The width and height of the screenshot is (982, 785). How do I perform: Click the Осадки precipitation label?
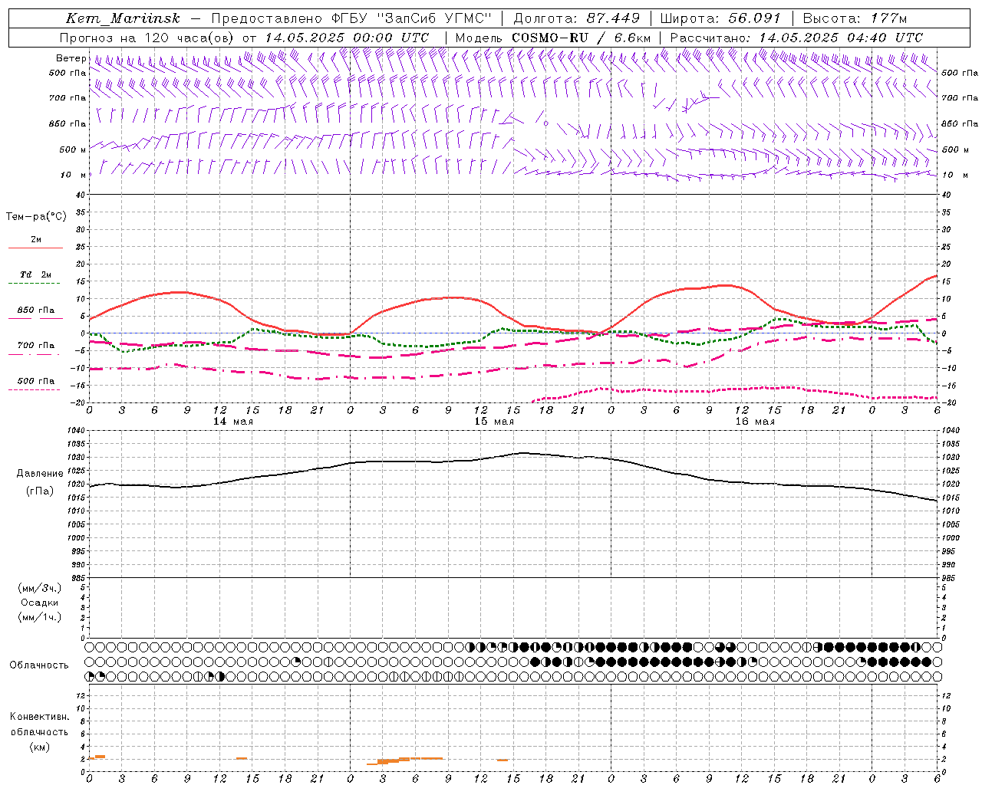[40, 603]
